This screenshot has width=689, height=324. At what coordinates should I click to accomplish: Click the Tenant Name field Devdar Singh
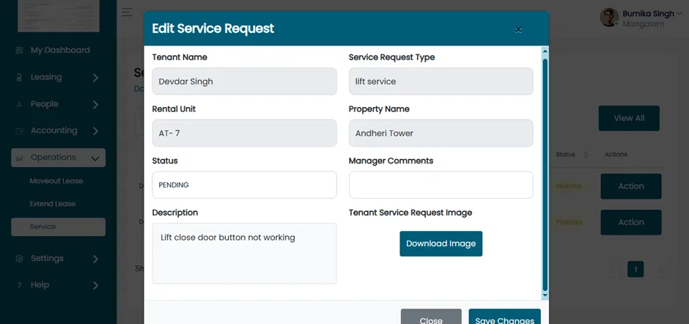tap(244, 81)
